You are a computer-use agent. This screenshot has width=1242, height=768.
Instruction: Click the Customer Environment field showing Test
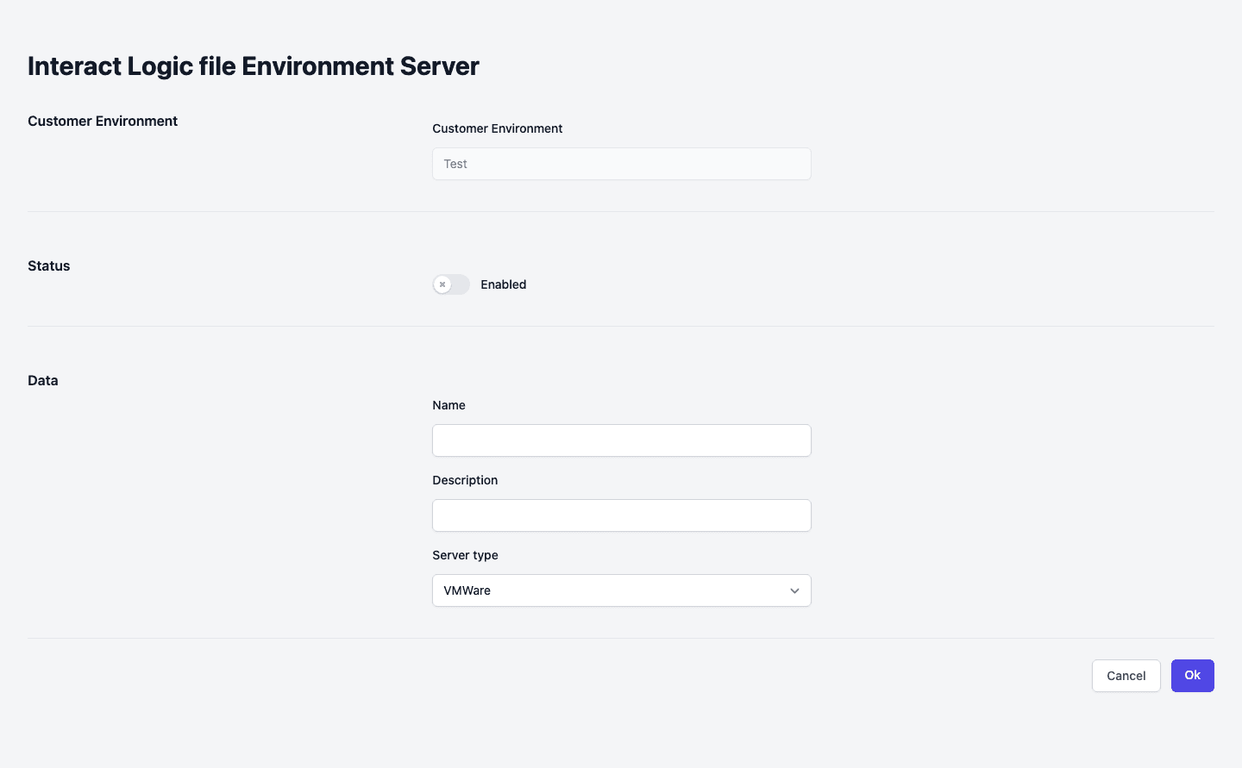621,164
